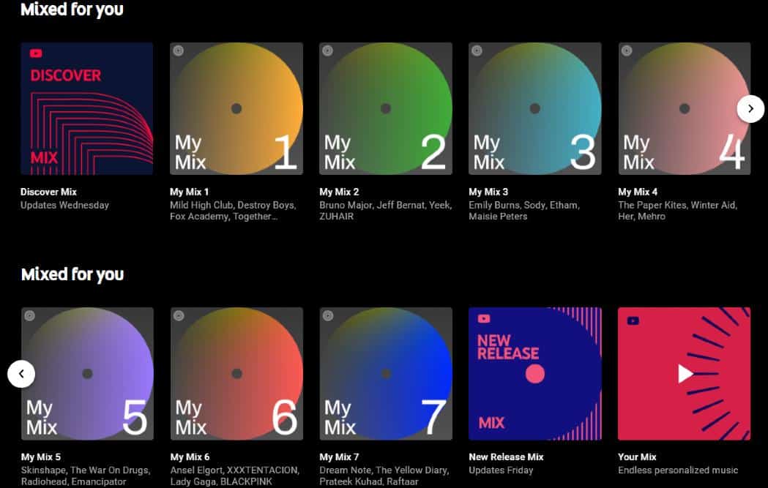Open the My Mix 5 purple disc cover
This screenshot has width=768, height=488.
point(87,374)
